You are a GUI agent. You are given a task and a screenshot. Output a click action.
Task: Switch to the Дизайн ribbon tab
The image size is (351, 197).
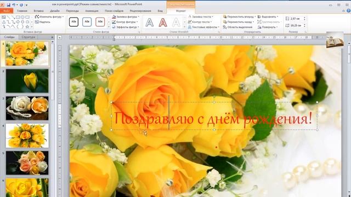(x=55, y=11)
